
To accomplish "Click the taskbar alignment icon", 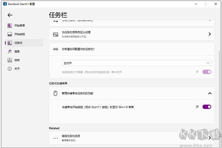I will point(55,49).
